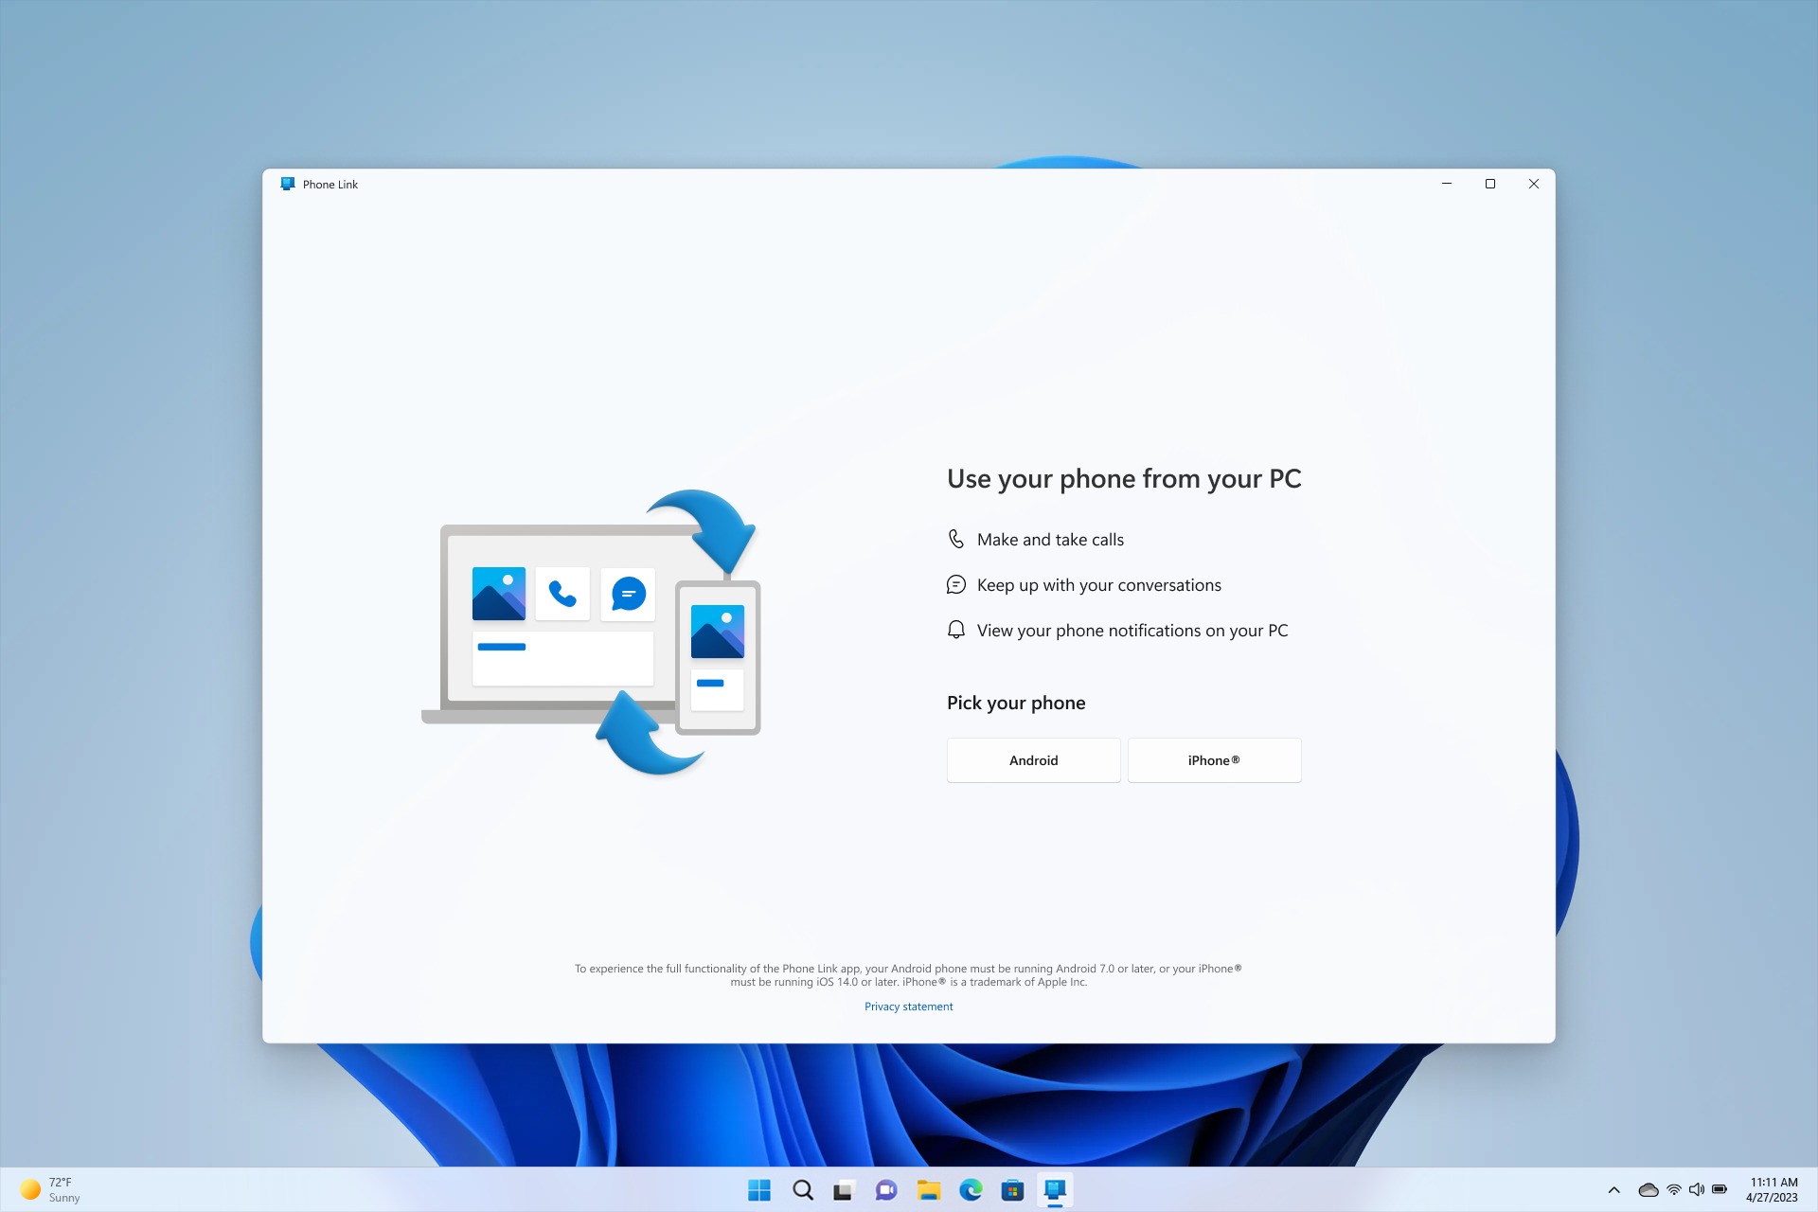Expand the system tray notifications
The image size is (1818, 1212).
point(1613,1189)
